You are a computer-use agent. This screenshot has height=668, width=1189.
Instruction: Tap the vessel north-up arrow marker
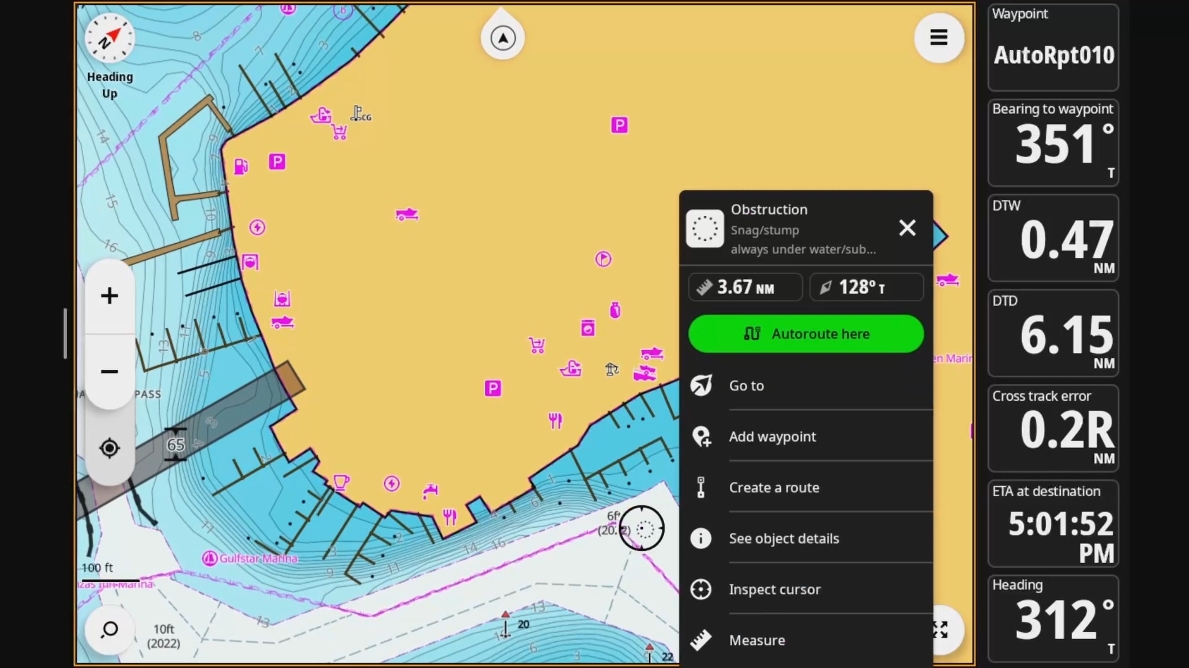503,38
